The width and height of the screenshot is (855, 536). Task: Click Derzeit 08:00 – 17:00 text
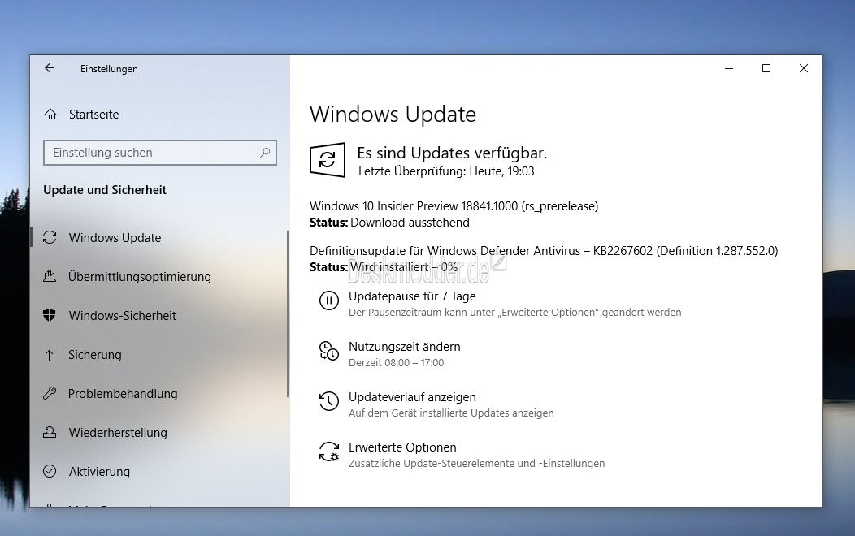pos(397,363)
